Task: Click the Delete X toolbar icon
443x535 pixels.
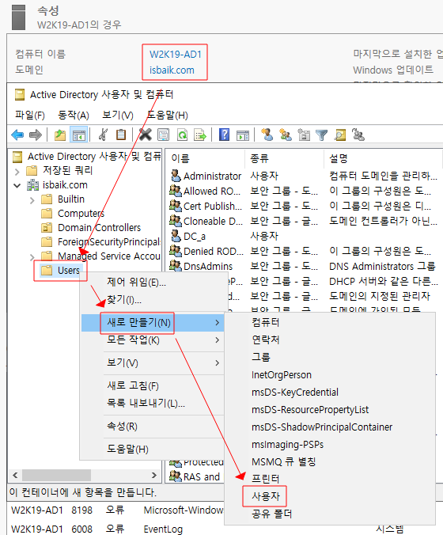Action: tap(145, 135)
